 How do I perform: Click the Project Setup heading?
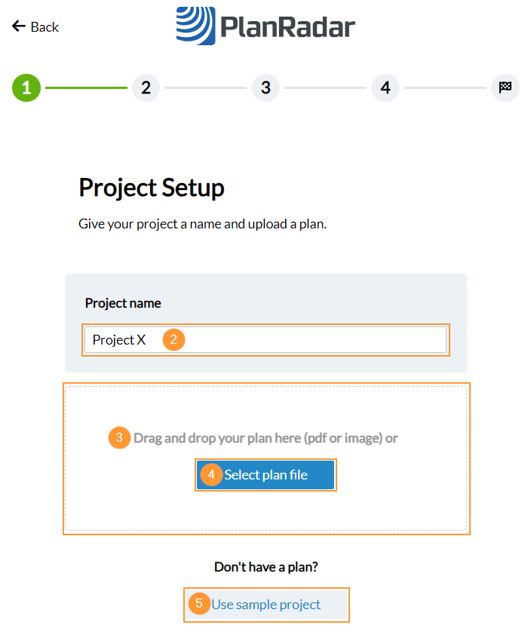152,188
